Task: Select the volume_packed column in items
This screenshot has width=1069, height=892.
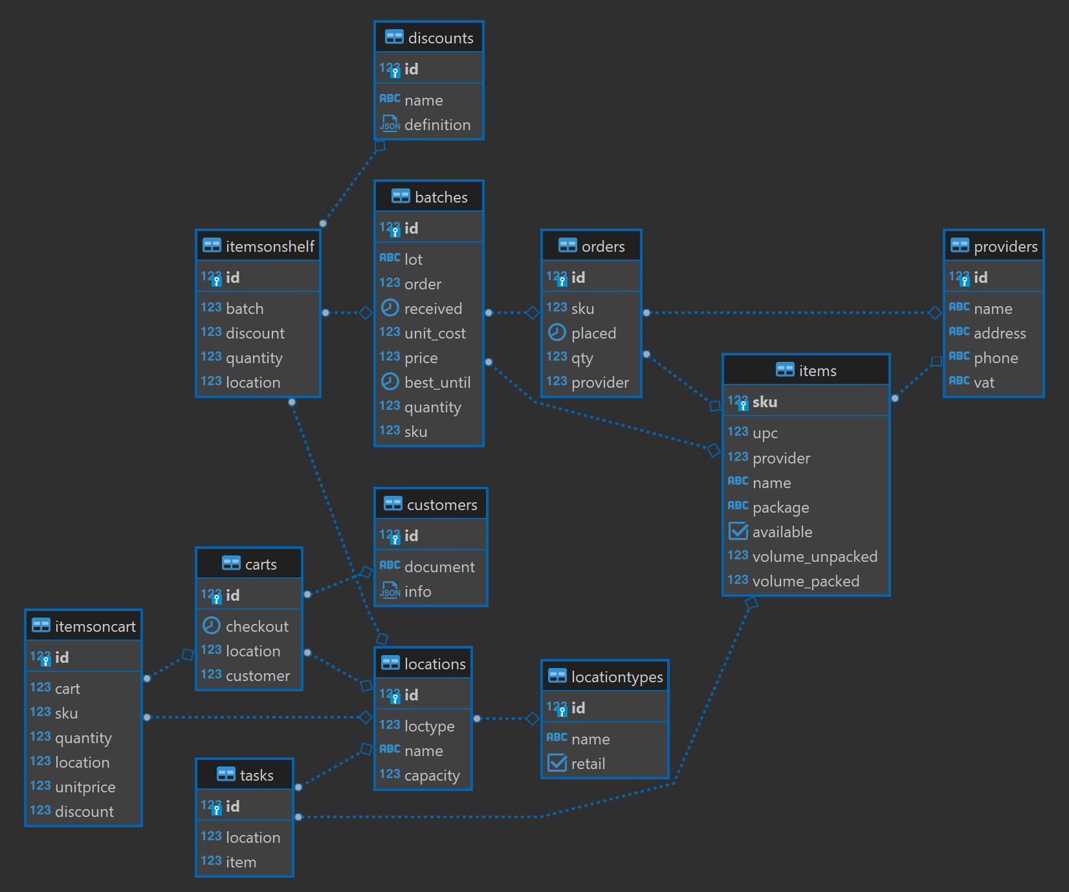Action: pos(806,581)
